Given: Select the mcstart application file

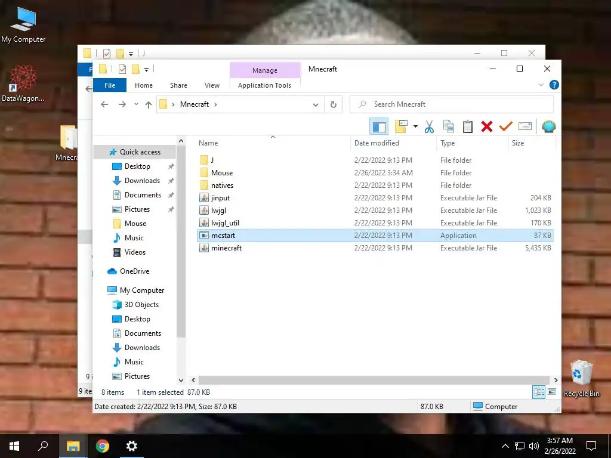Looking at the screenshot, I should pos(376,235).
